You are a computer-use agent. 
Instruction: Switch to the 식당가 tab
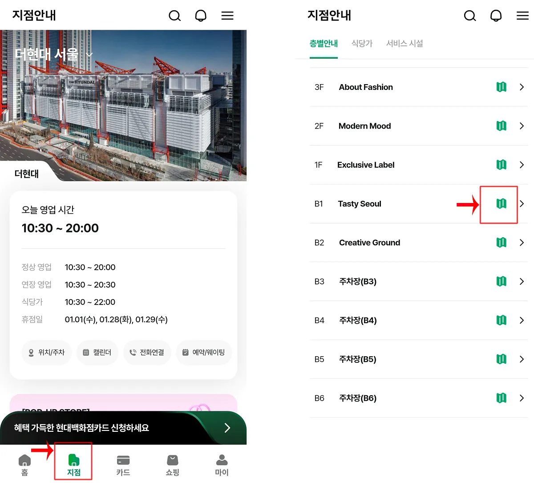[x=362, y=43]
